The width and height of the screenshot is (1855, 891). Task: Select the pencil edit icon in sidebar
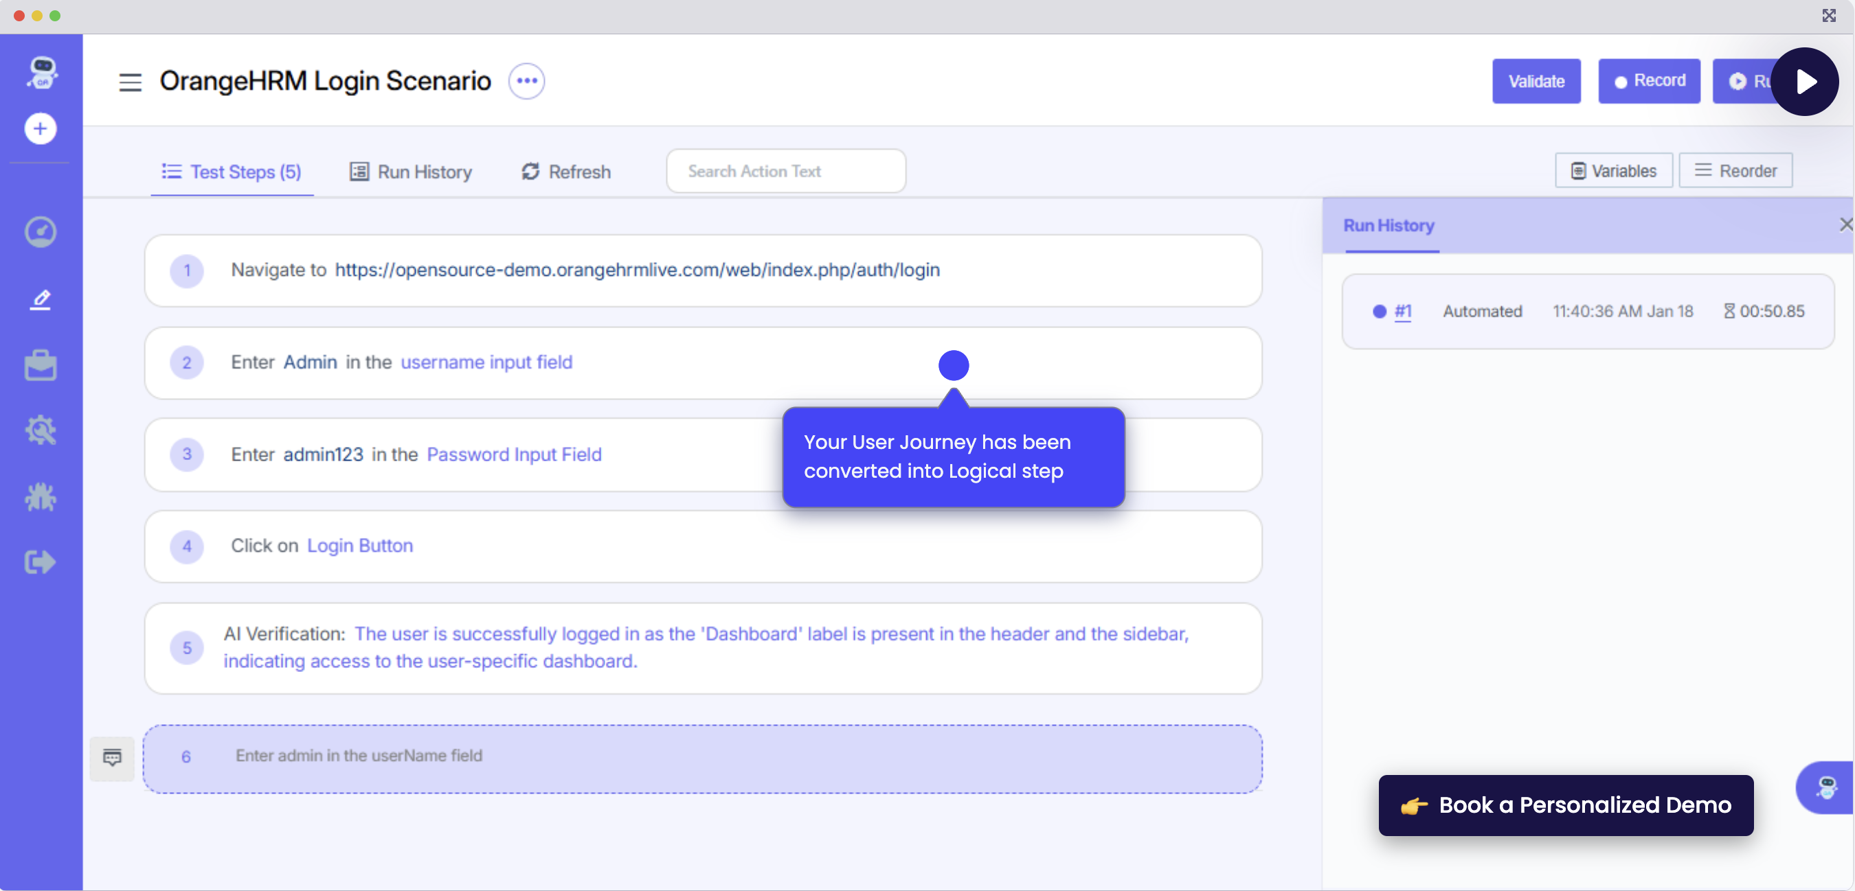pyautogui.click(x=41, y=299)
